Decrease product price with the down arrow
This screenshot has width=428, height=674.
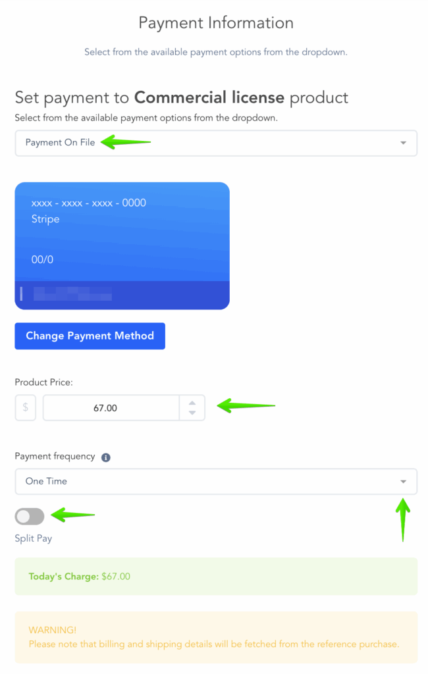coord(192,413)
